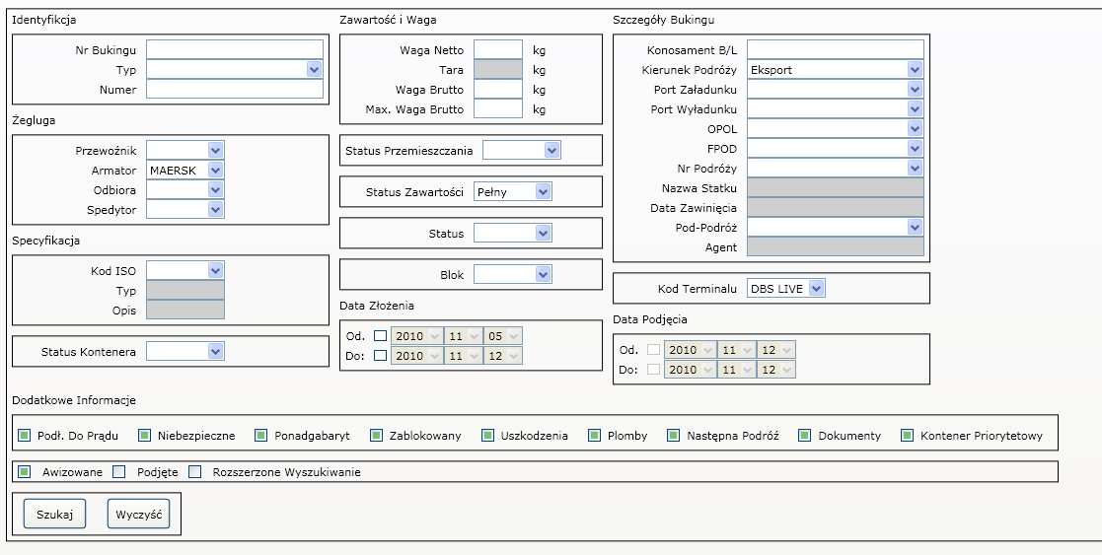1102x555 pixels.
Task: Toggle the Następna Podróż checkbox
Action: tap(673, 436)
